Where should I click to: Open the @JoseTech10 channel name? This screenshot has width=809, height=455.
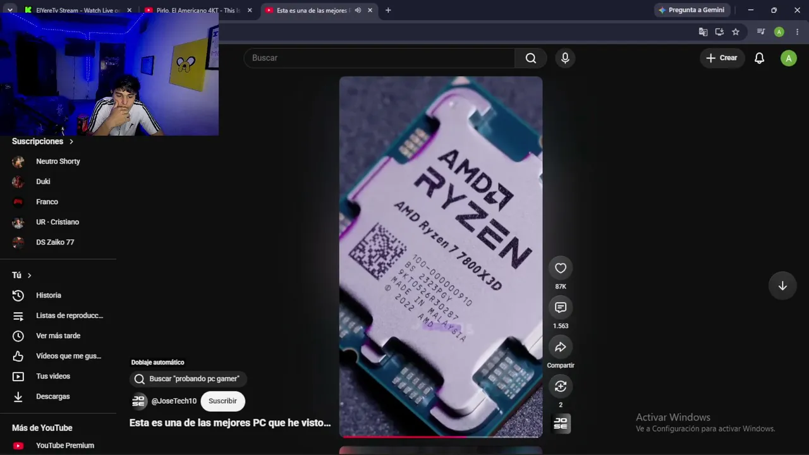tap(174, 401)
